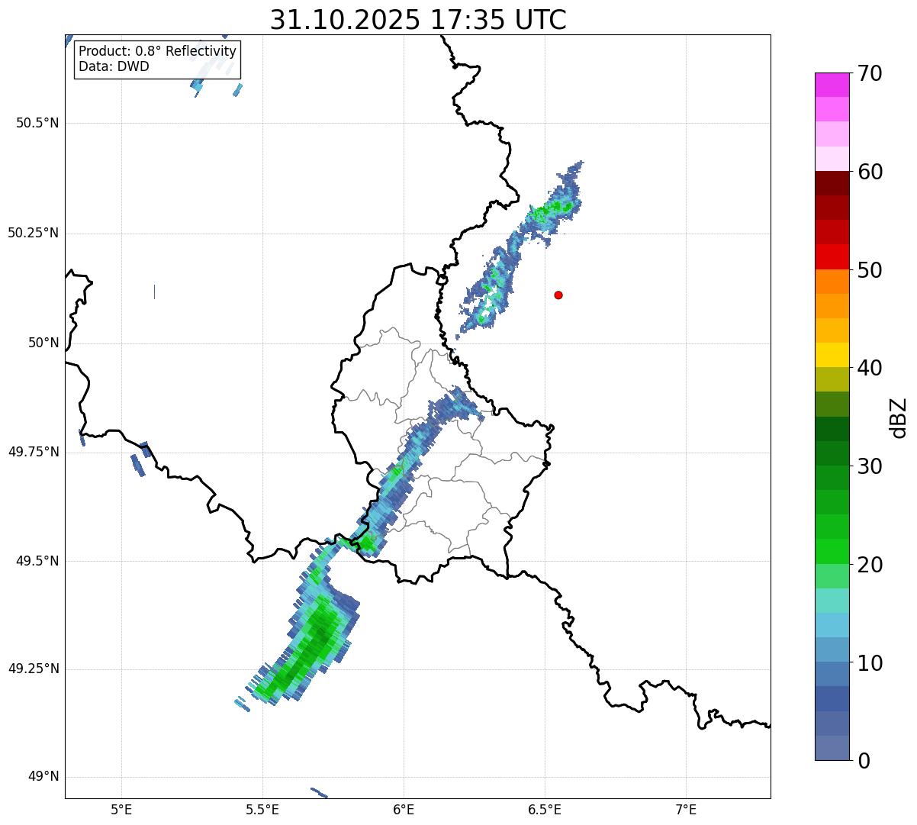917x825 pixels.
Task: Click the title "31.10.2025 17:35 UTC"
Action: pos(418,20)
